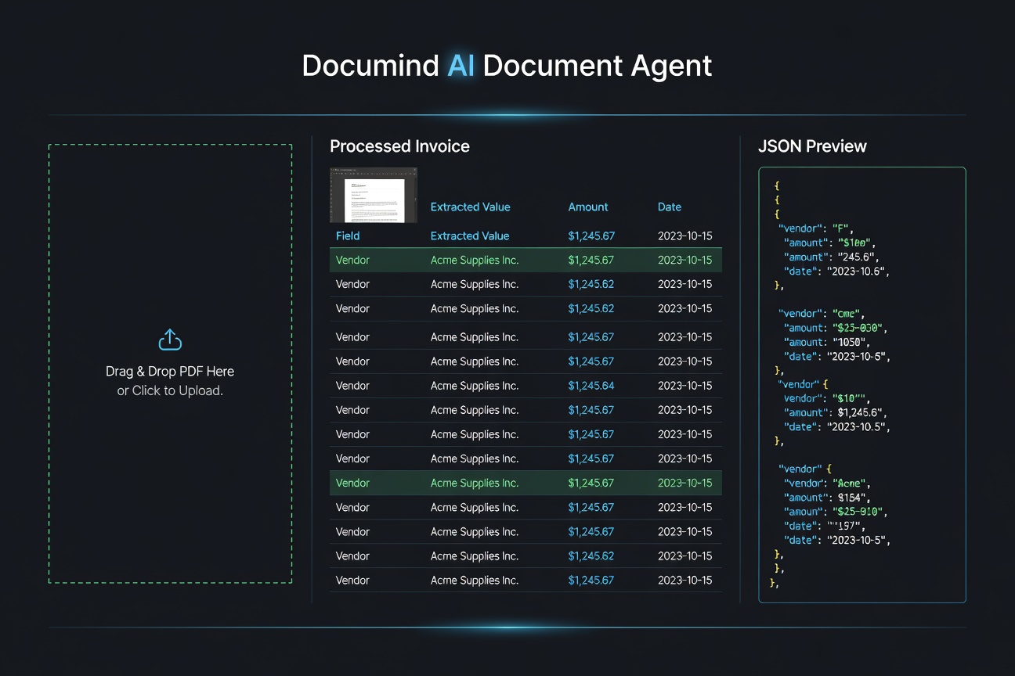Select JSON line "amount": "245.6"
The width and height of the screenshot is (1015, 676).
832,257
